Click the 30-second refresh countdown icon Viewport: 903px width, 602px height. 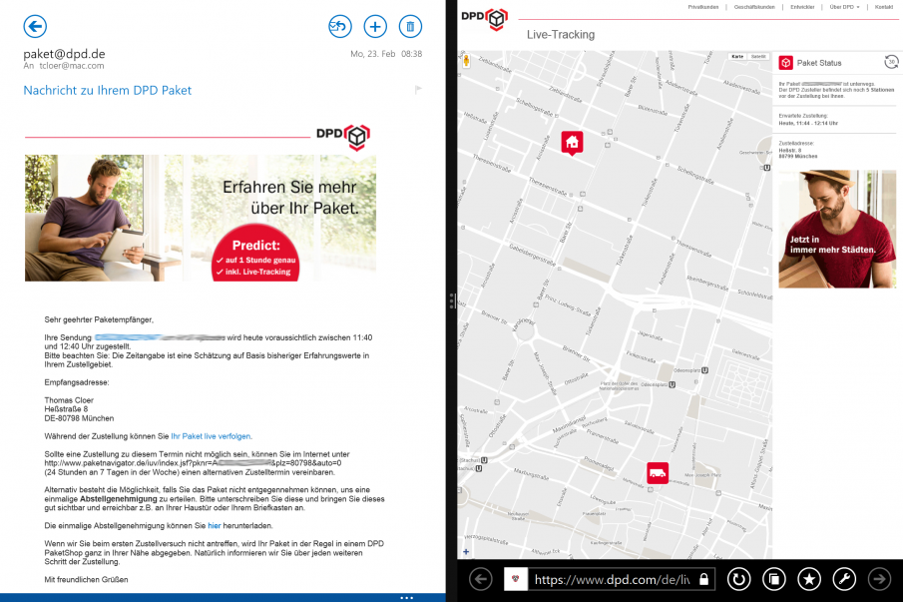[891, 62]
